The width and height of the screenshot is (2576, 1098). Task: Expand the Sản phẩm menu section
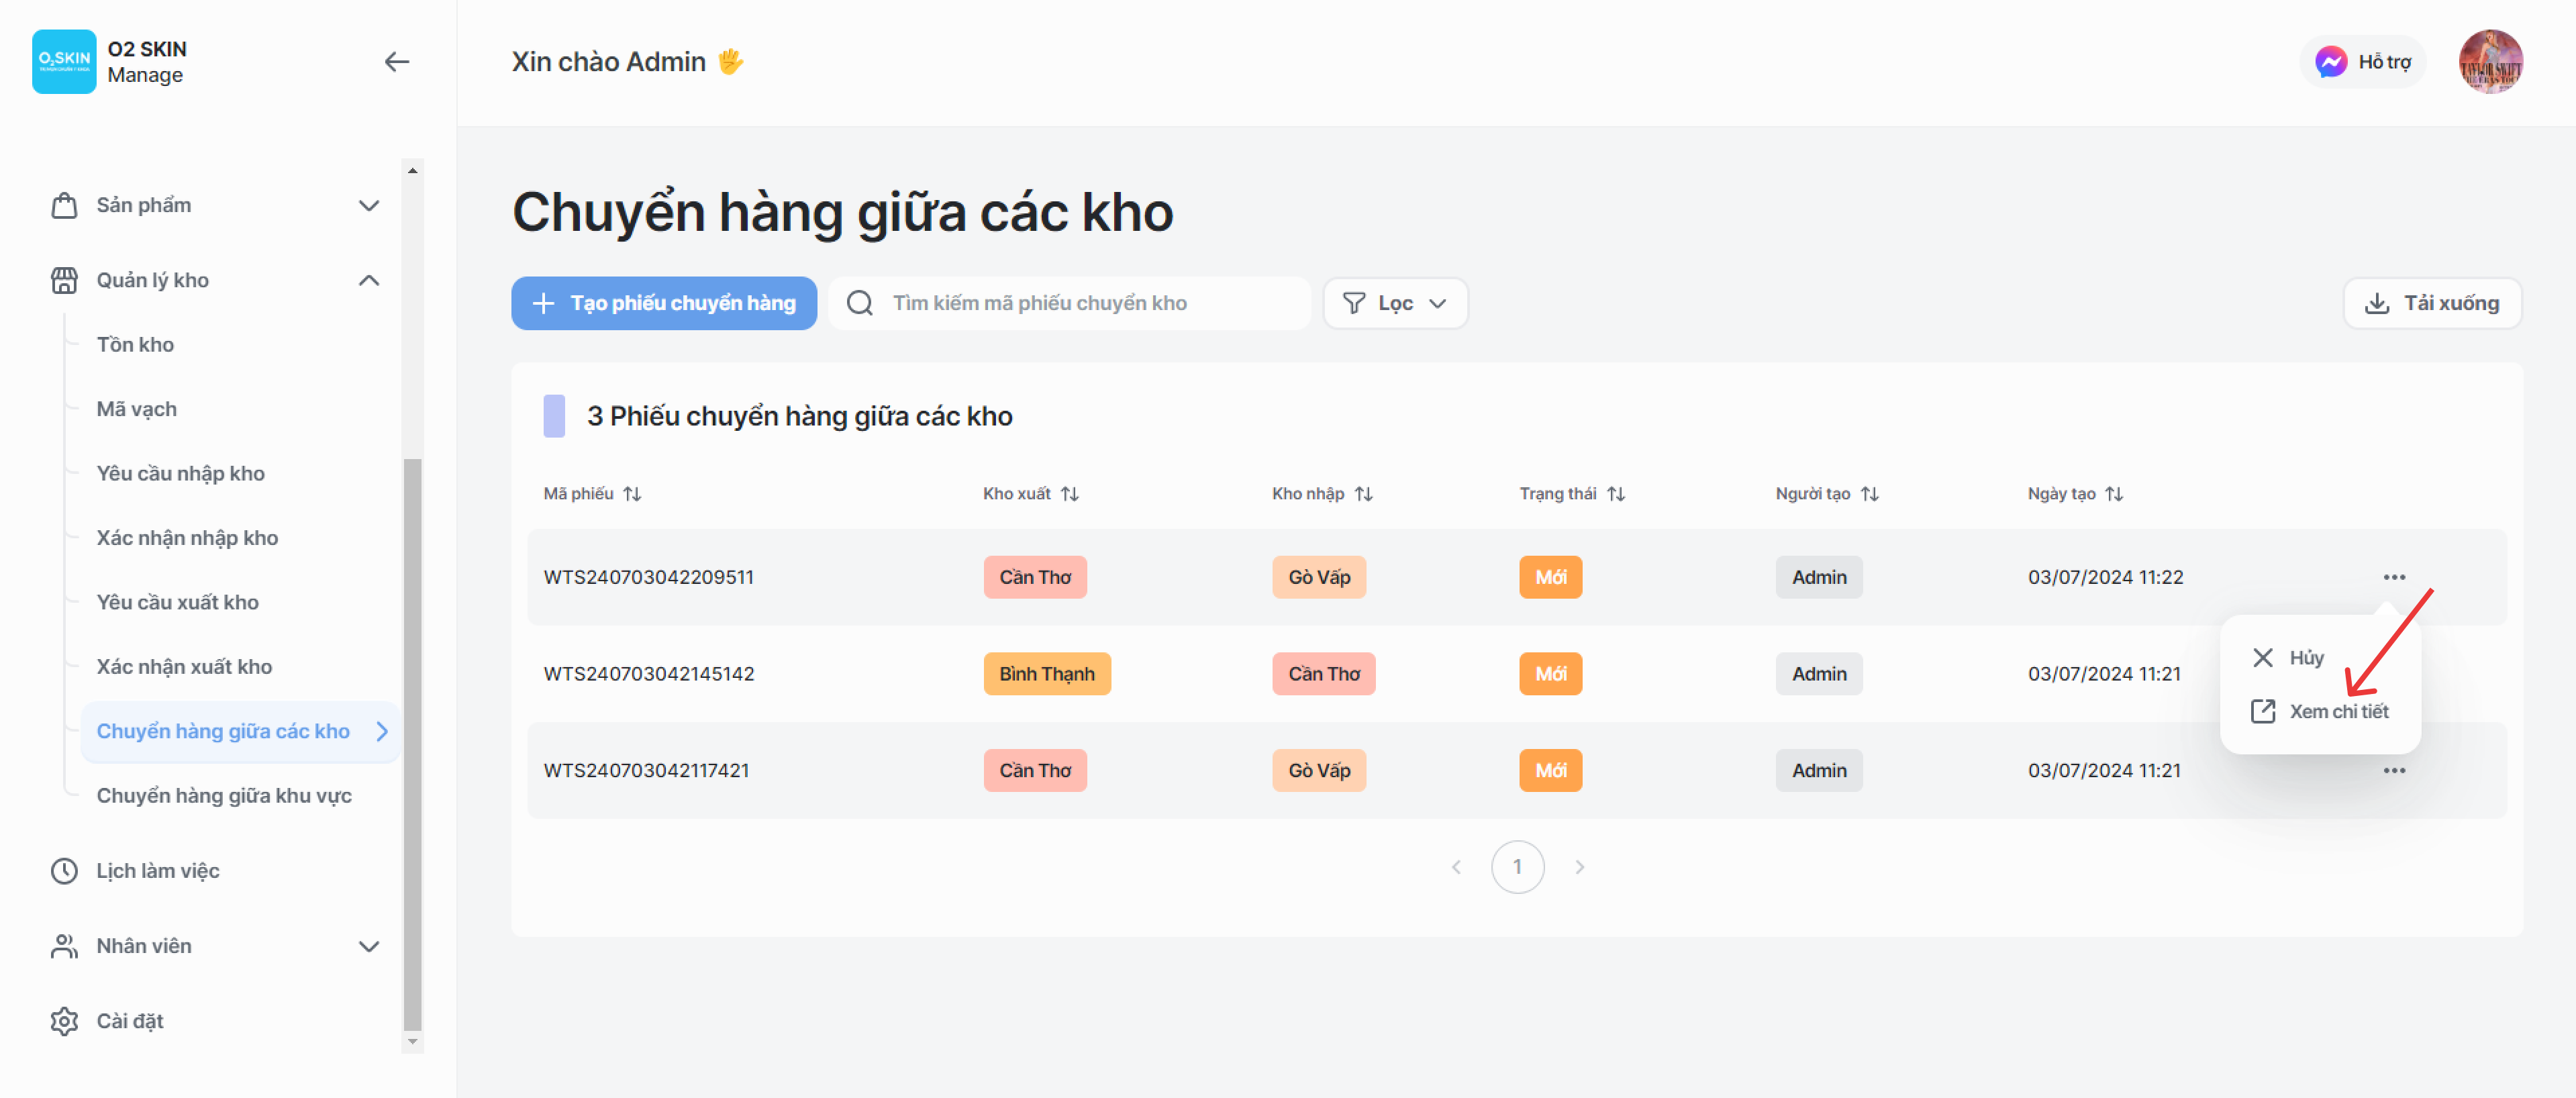tap(368, 206)
